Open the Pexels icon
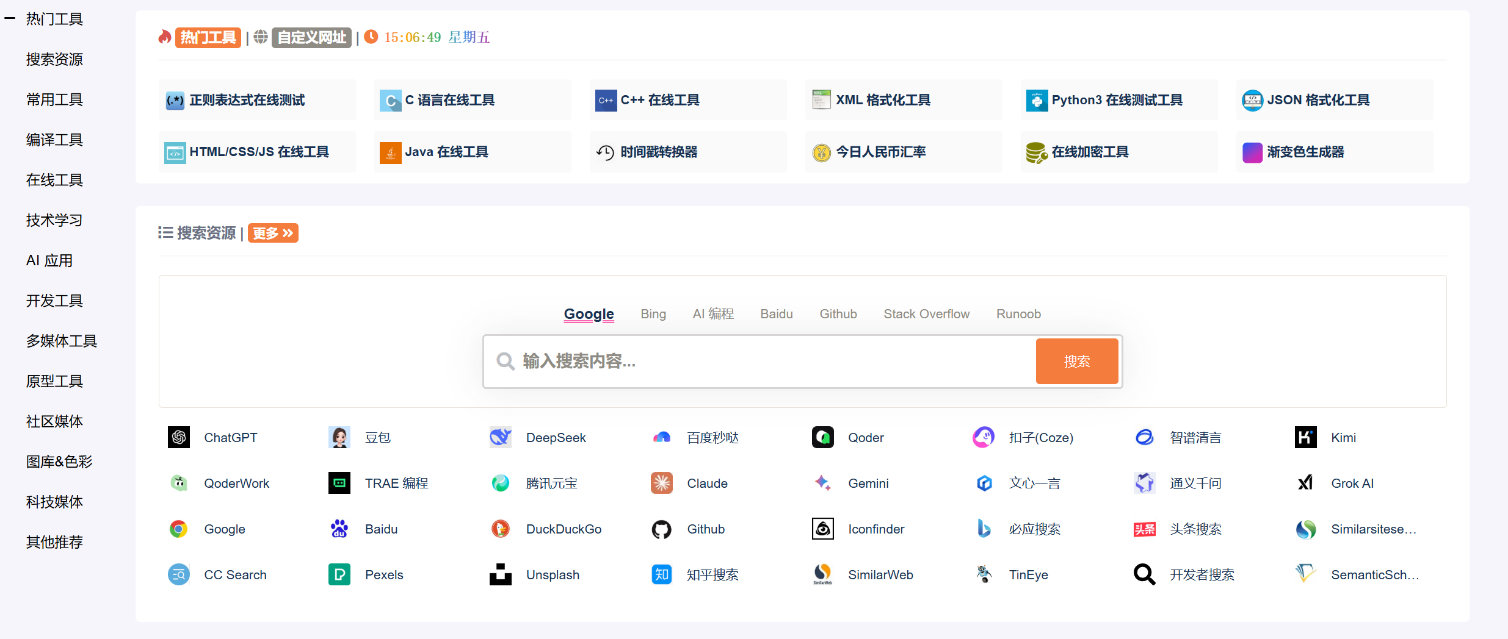1508x639 pixels. pos(339,574)
